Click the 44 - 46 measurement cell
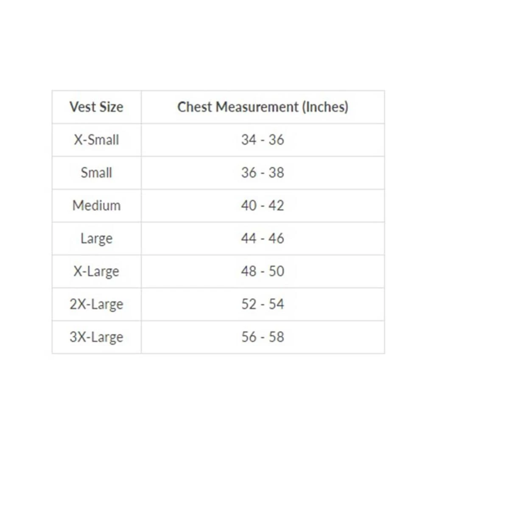 [263, 238]
